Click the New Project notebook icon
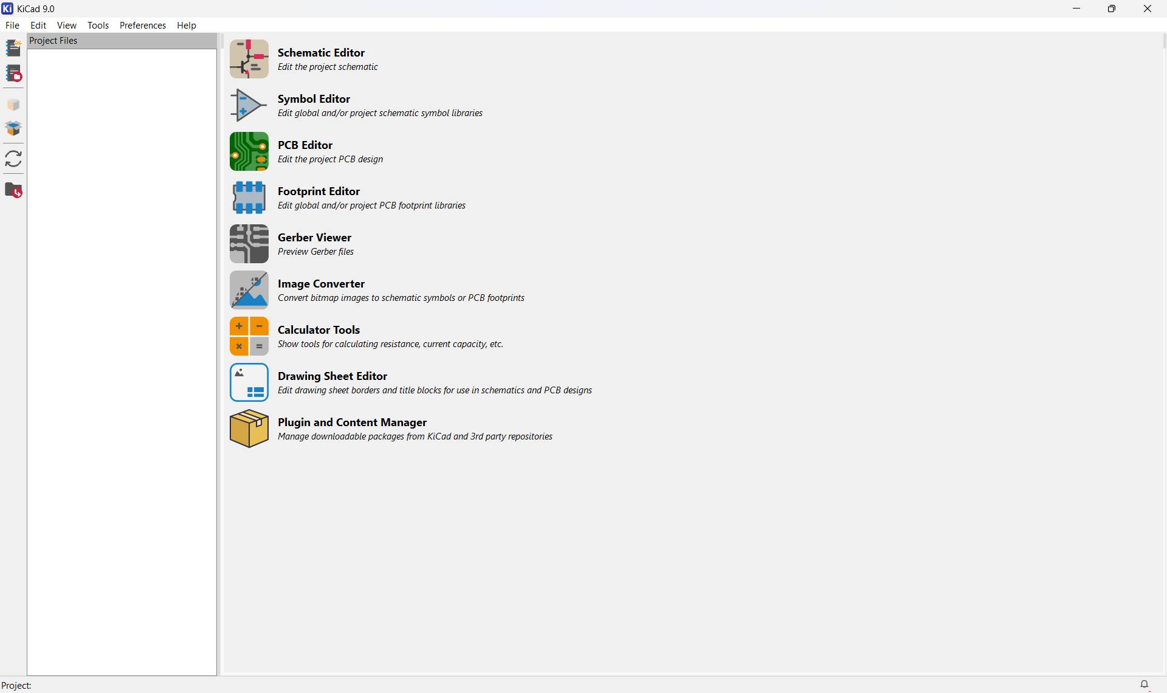The image size is (1167, 693). click(13, 47)
